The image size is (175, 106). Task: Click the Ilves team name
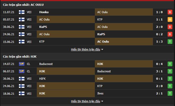100,93
